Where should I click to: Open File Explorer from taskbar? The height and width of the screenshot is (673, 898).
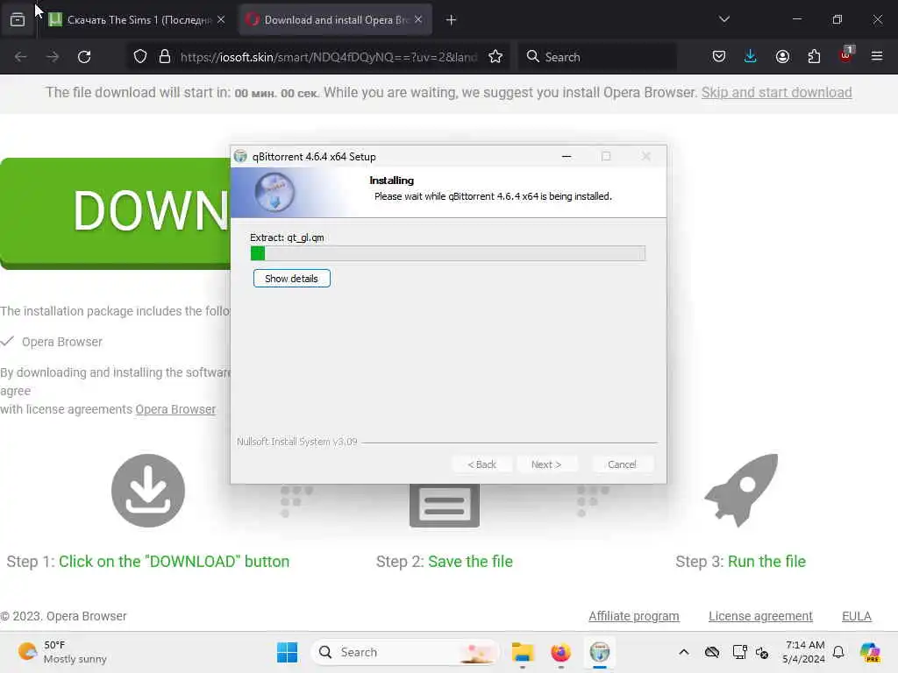523,652
